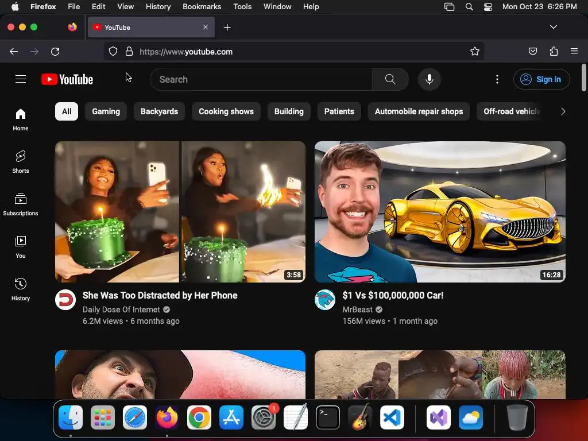Save page to Pocket

pyautogui.click(x=532, y=51)
